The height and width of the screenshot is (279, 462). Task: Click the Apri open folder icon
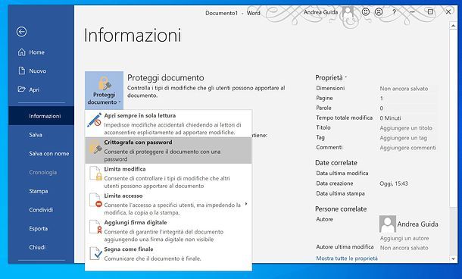21,89
